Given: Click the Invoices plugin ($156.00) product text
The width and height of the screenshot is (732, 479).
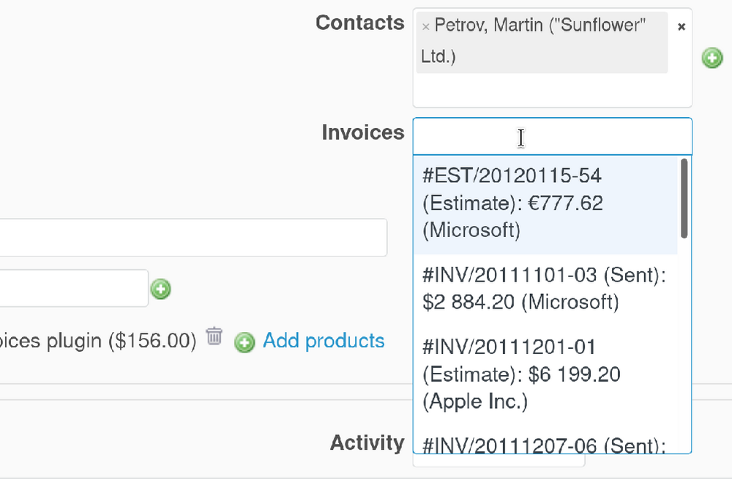Looking at the screenshot, I should coord(95,341).
